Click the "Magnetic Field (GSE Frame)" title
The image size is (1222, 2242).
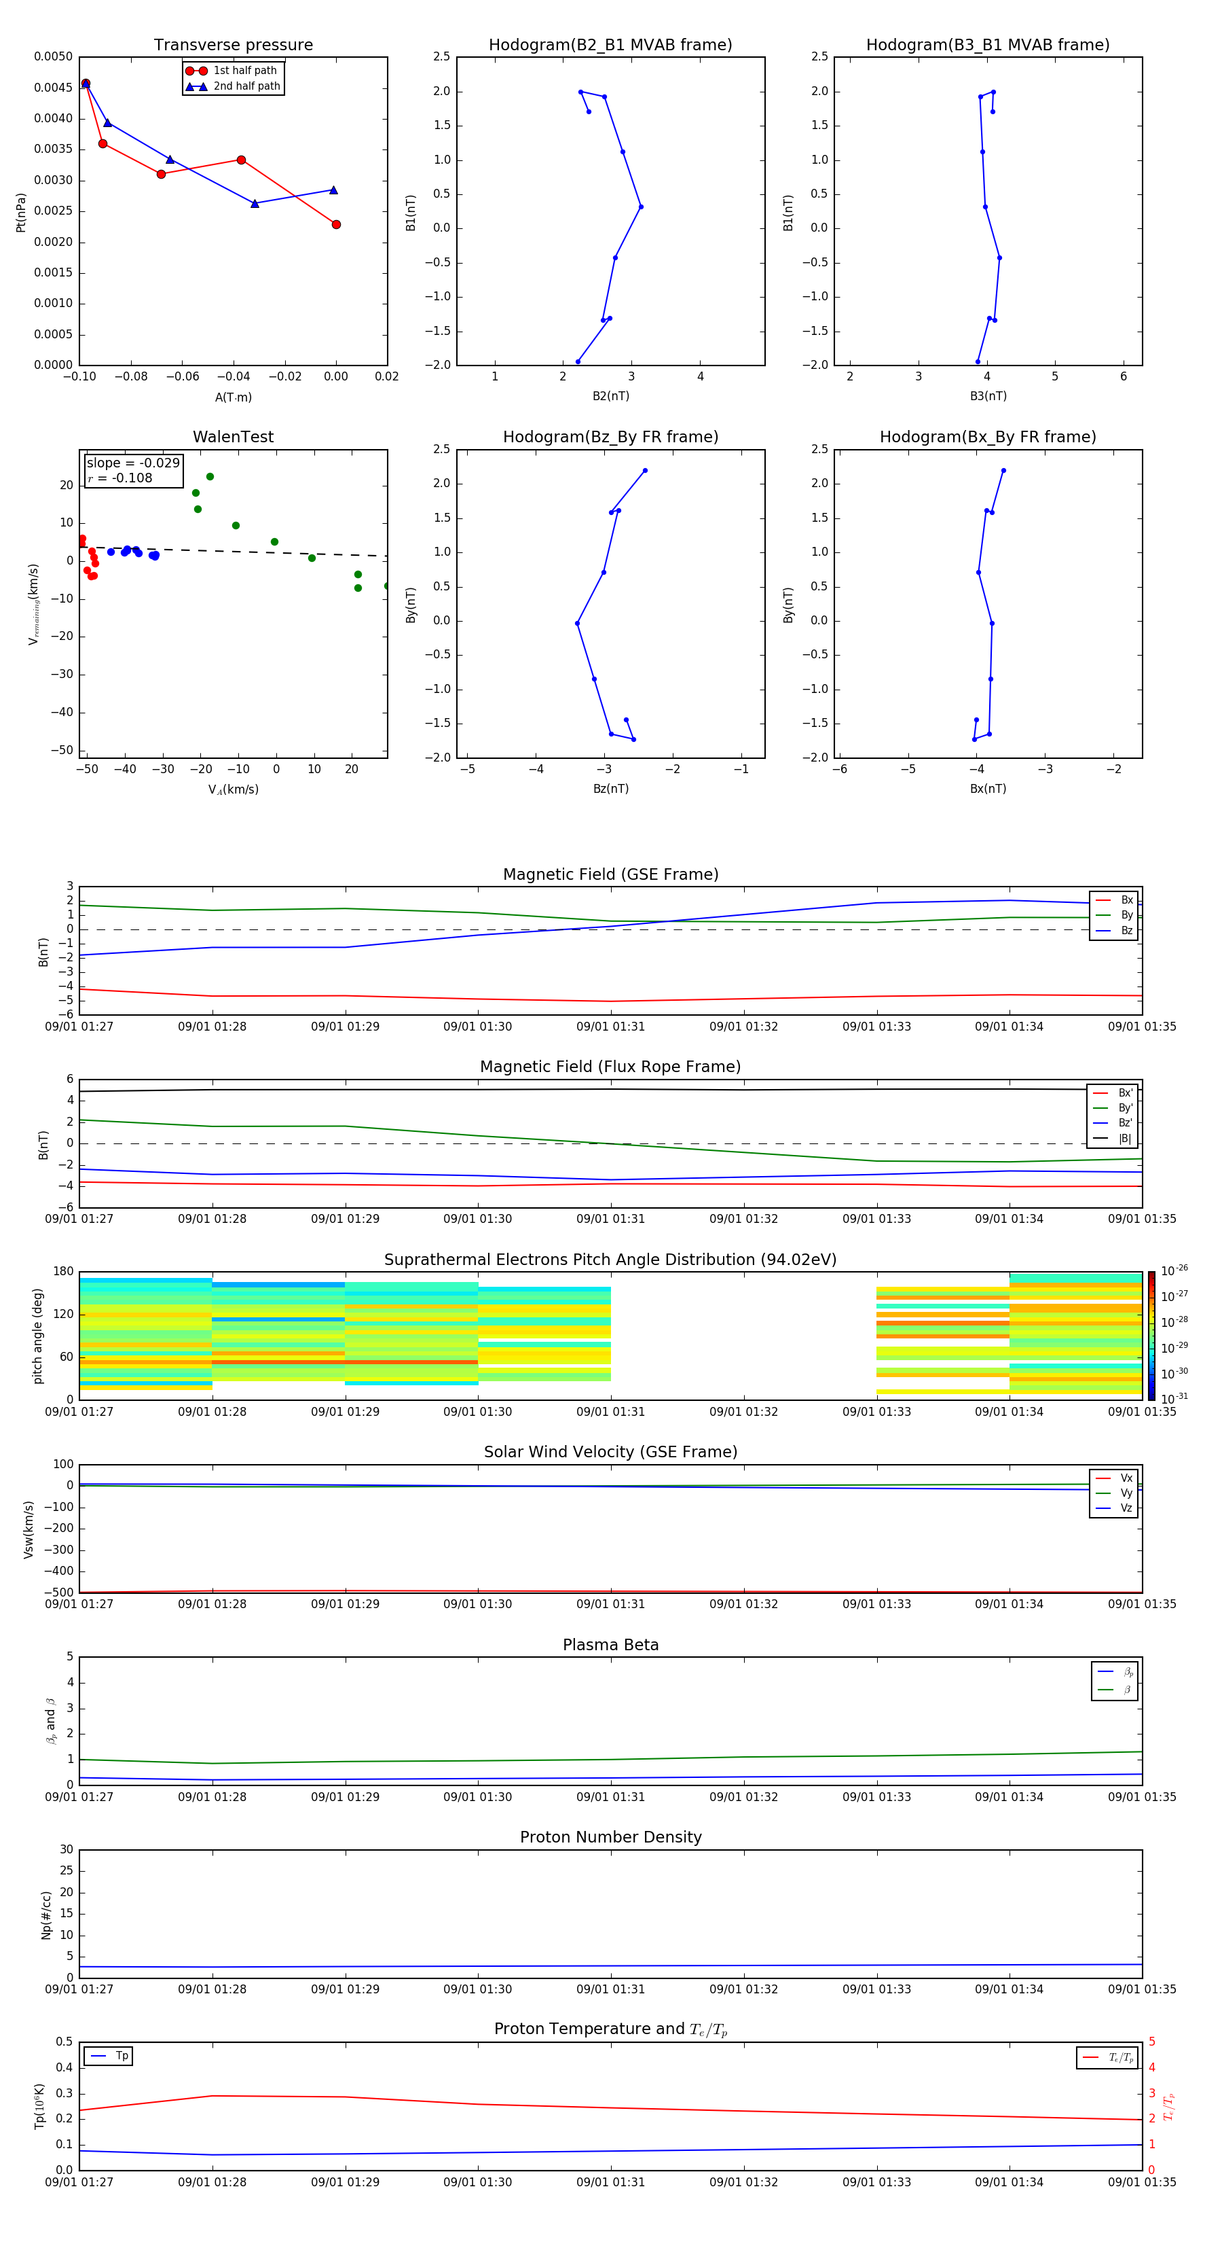coord(610,874)
